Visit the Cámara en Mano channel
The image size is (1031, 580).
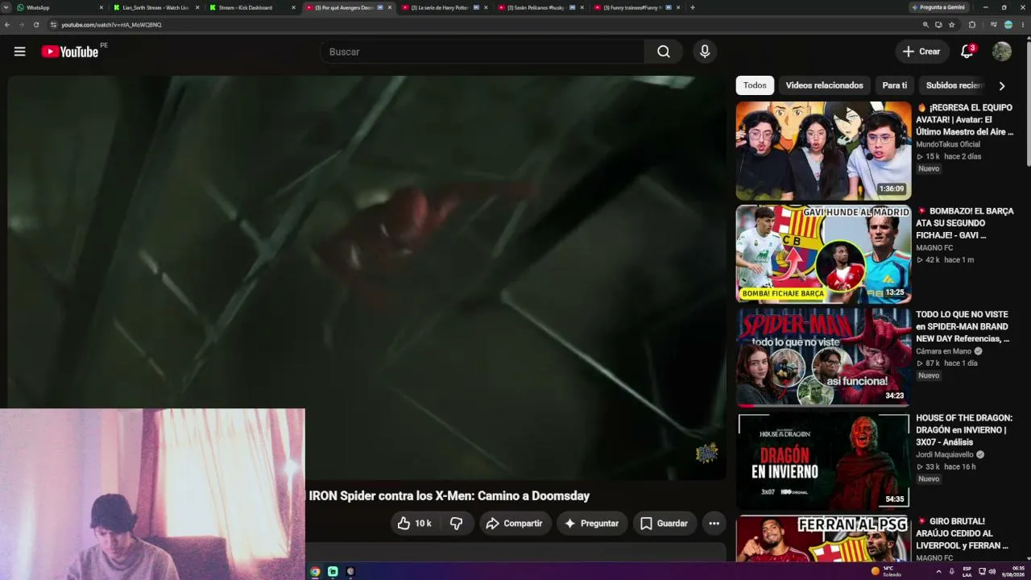click(x=944, y=351)
